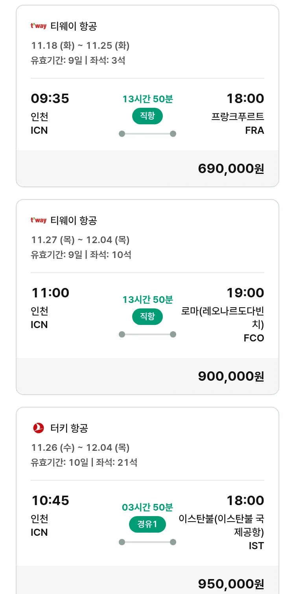Select the 690,000원 price on Frankfurt card
This screenshot has width=295, height=594.
point(231,169)
